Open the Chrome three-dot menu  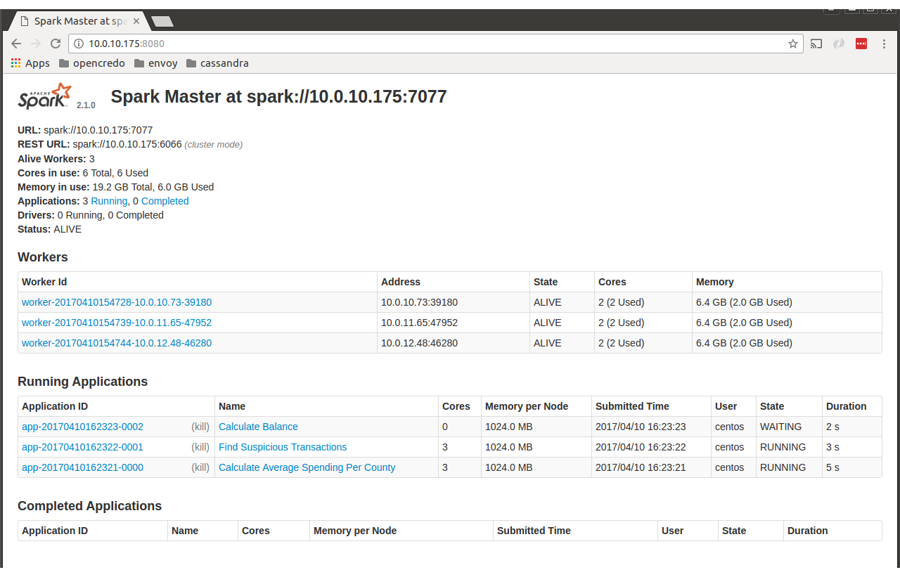point(884,44)
